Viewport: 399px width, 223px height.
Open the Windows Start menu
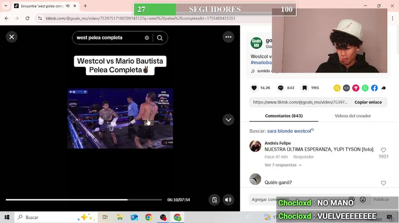[x=7, y=217]
